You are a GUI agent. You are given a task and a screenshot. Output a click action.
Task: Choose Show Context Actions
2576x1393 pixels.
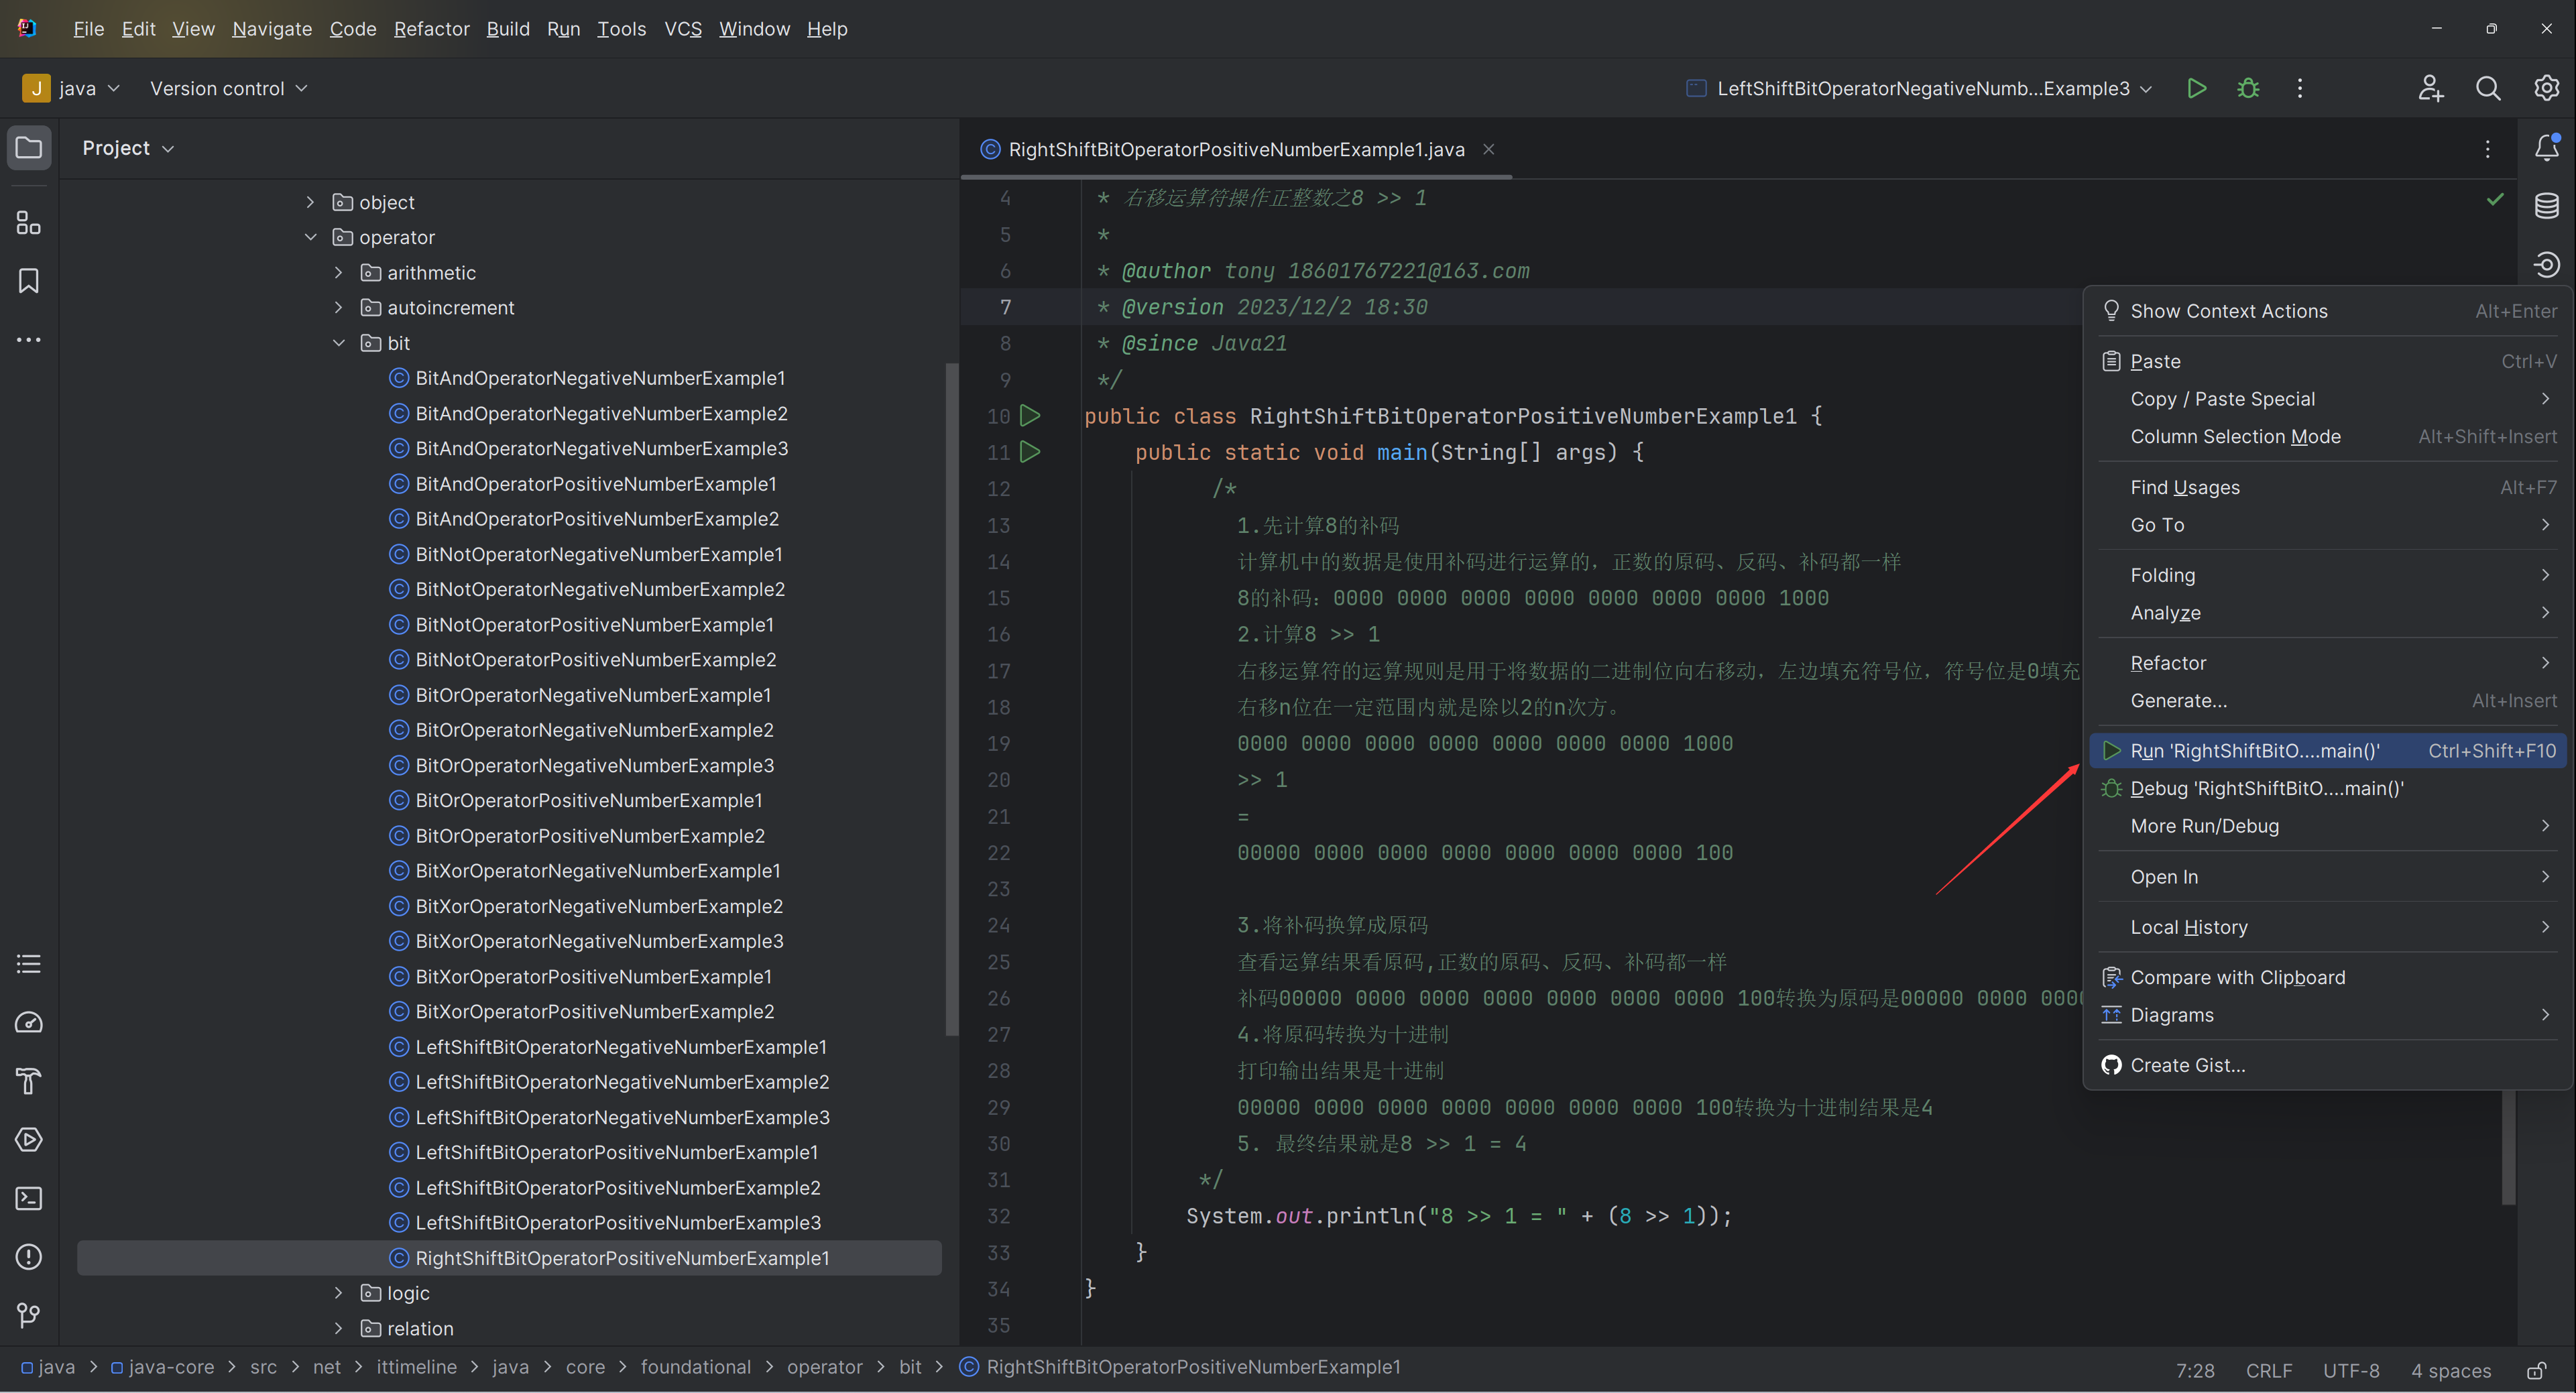(2329, 311)
